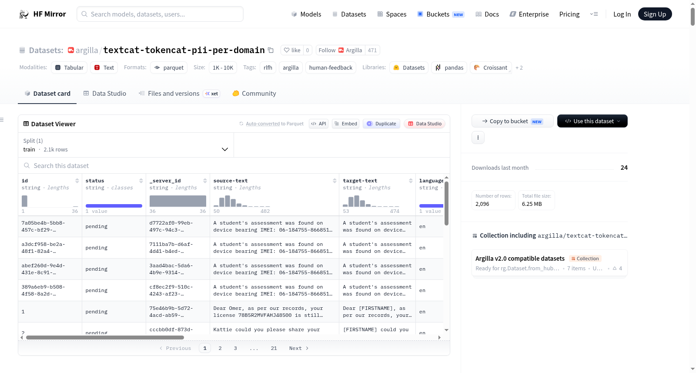Screen dimensions: 696x373
Task: Follow the Argilla organization
Action: click(340, 50)
